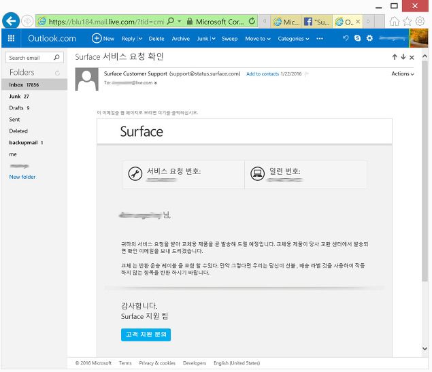Click the wrench service request icon
Viewport: 432px width, 372px height.
(135, 173)
